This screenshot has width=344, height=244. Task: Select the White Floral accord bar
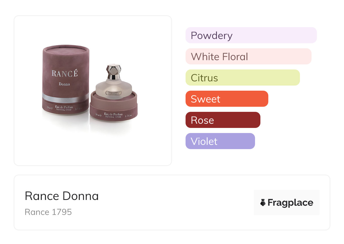tap(248, 56)
